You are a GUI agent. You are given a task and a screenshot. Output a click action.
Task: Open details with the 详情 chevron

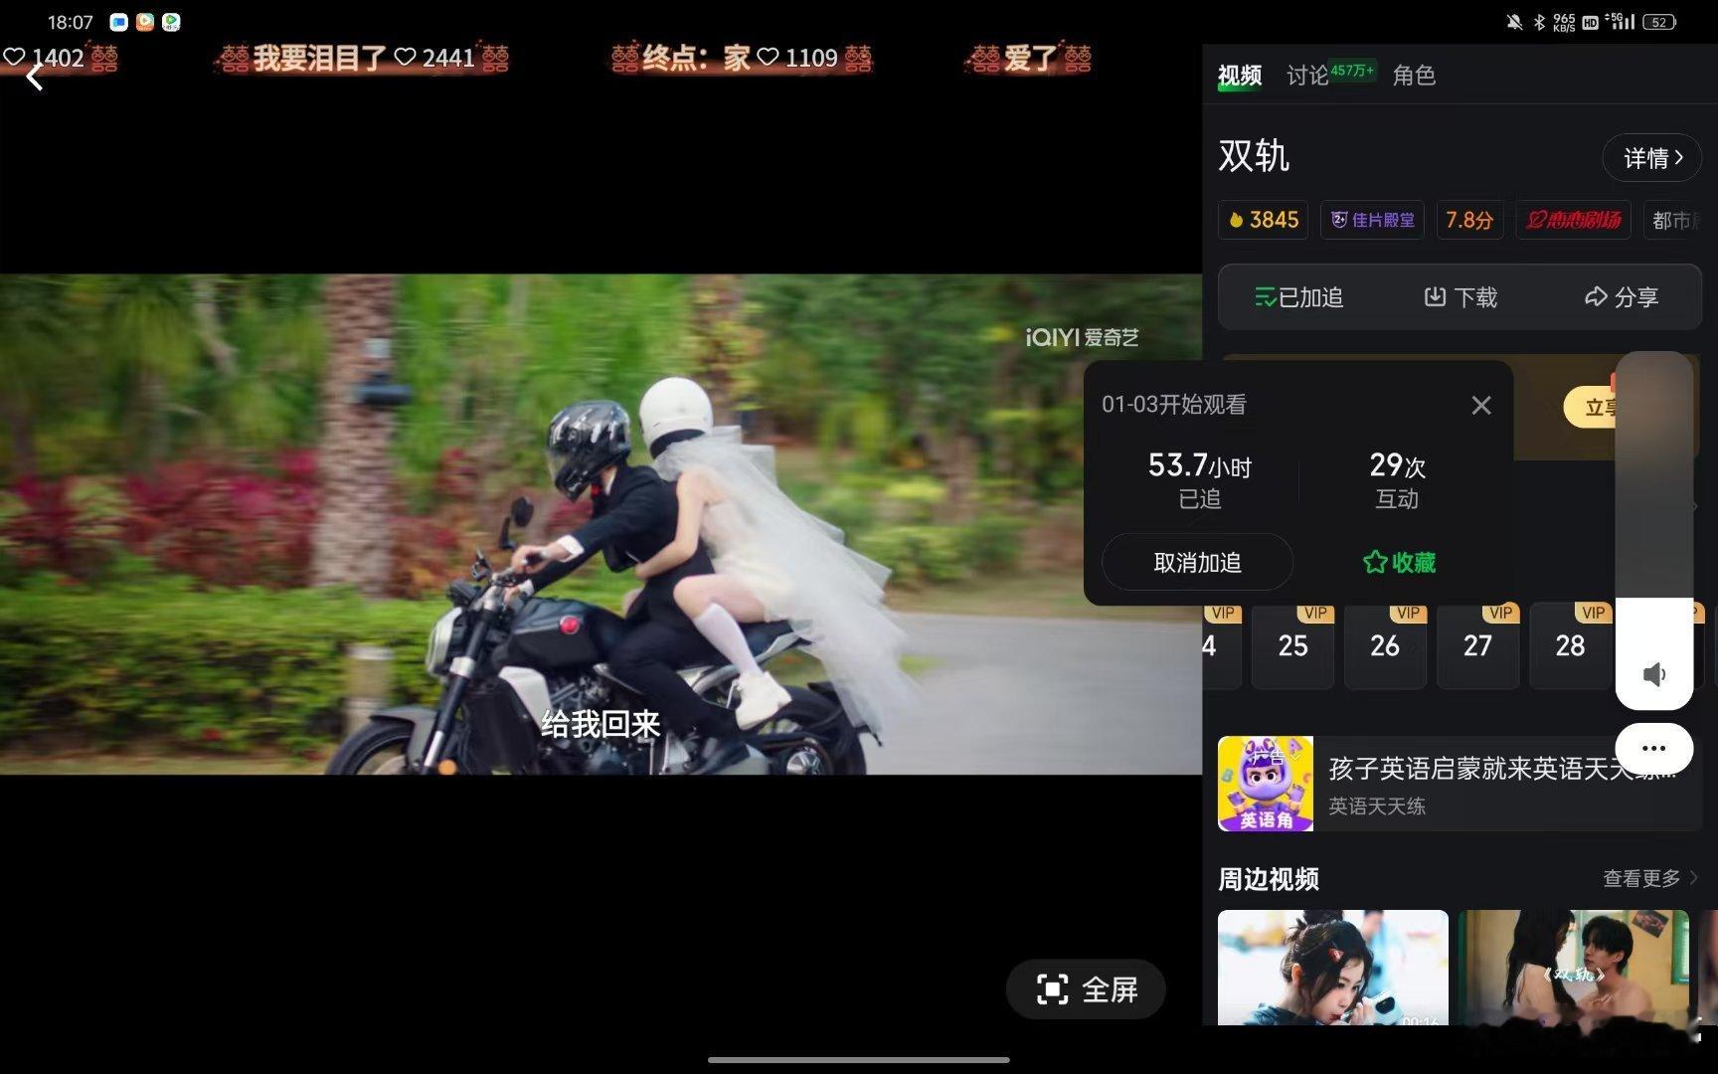point(1651,158)
